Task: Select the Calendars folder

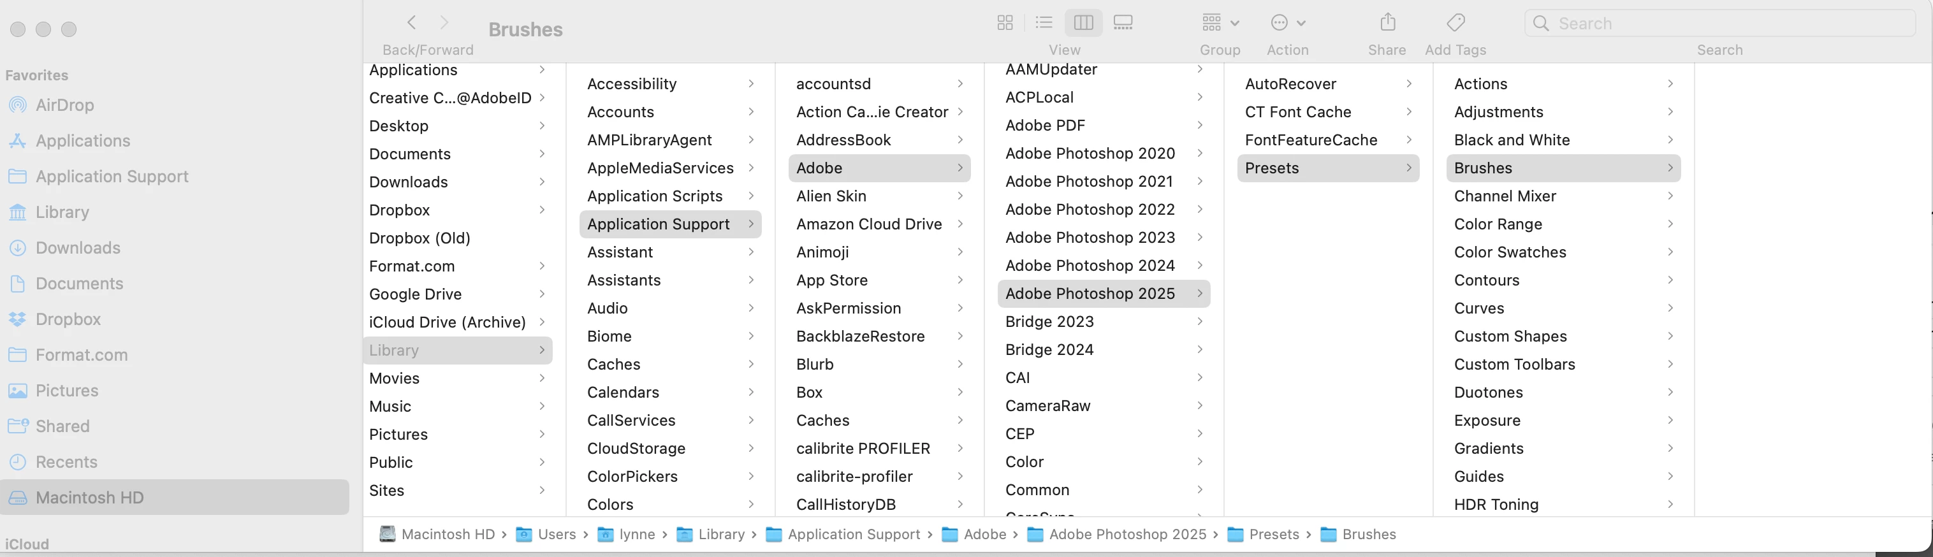Action: tap(670, 392)
